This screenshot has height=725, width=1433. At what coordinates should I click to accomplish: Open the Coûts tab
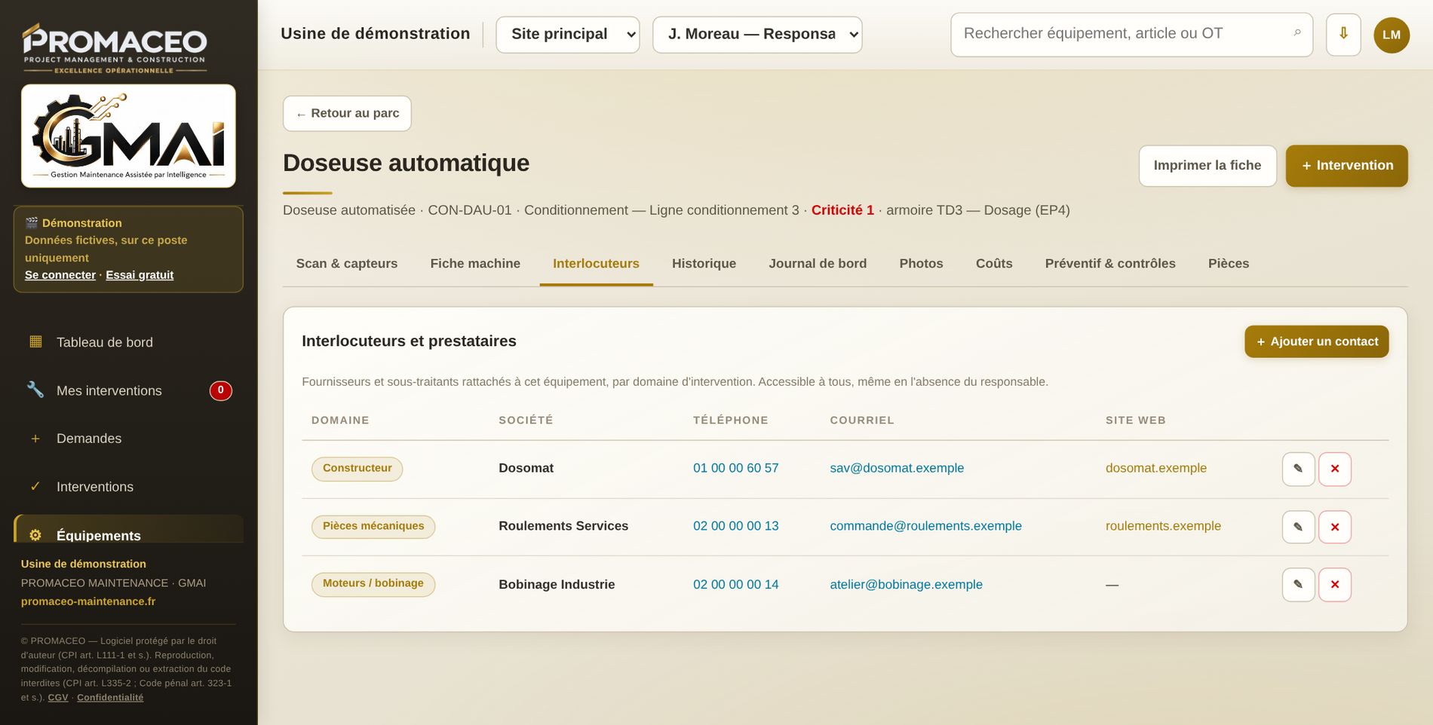coord(994,264)
